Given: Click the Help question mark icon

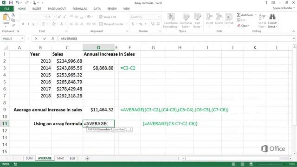Looking at the screenshot, I should click(x=266, y=3).
